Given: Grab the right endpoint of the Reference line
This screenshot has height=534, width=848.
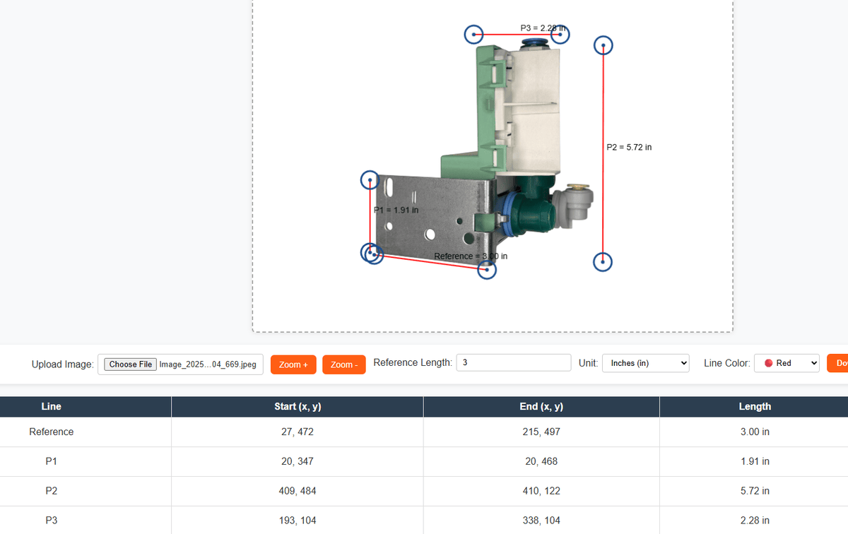Looking at the screenshot, I should tap(487, 269).
